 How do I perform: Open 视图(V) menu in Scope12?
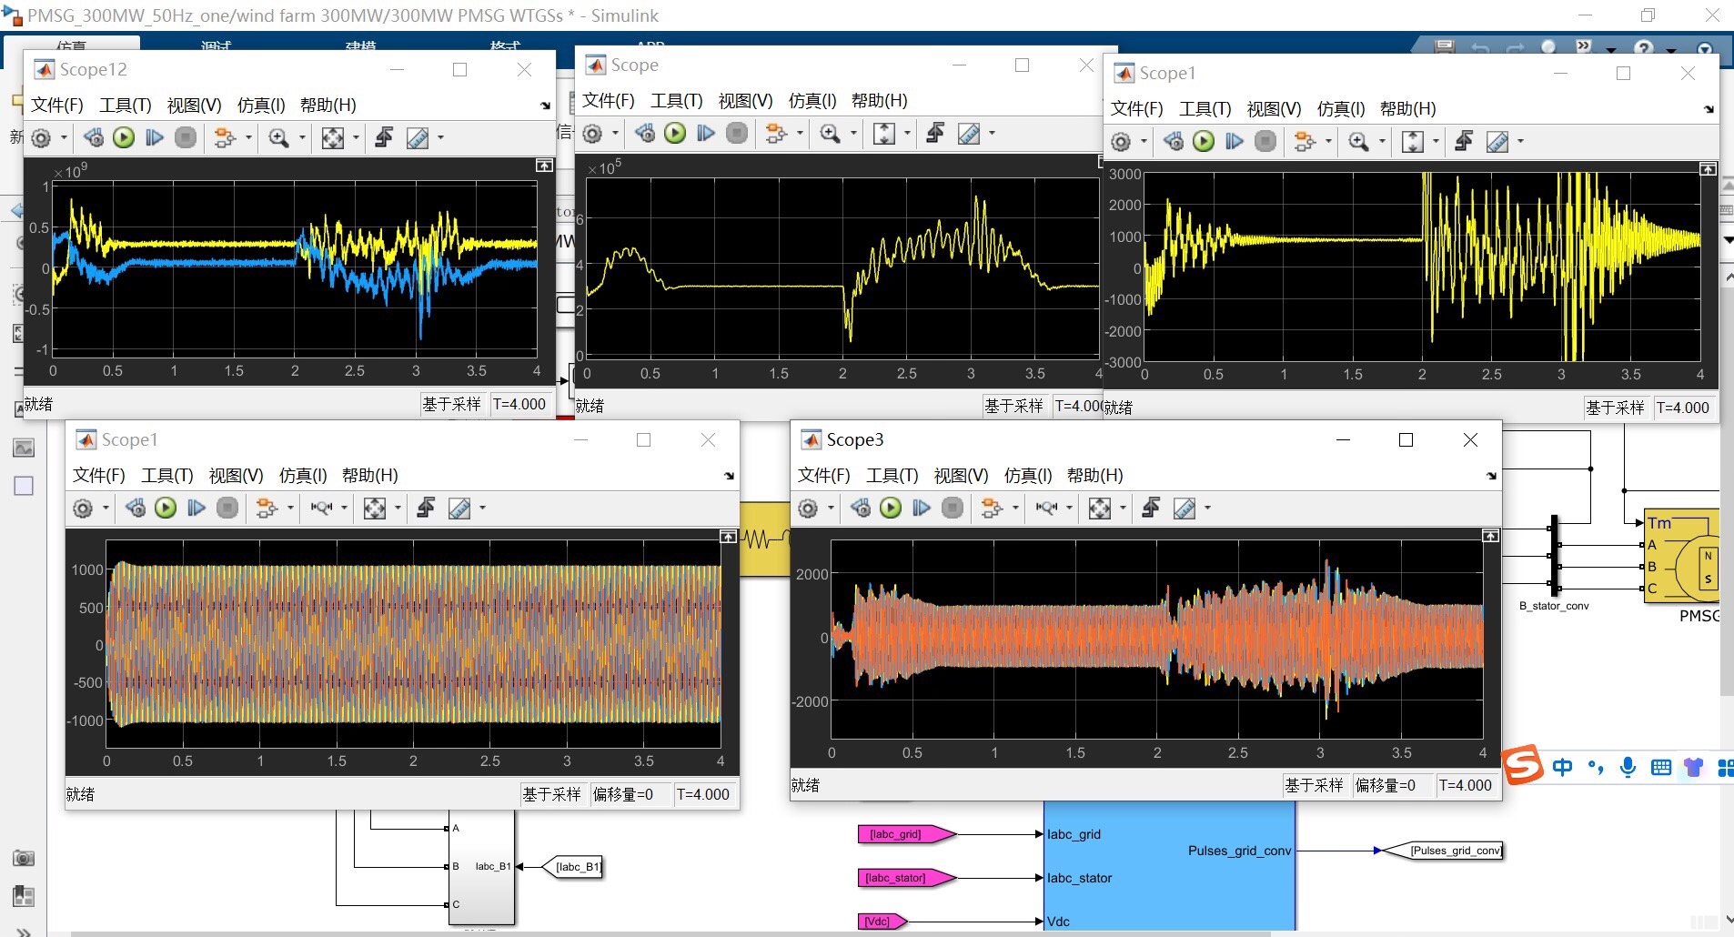coord(194,105)
